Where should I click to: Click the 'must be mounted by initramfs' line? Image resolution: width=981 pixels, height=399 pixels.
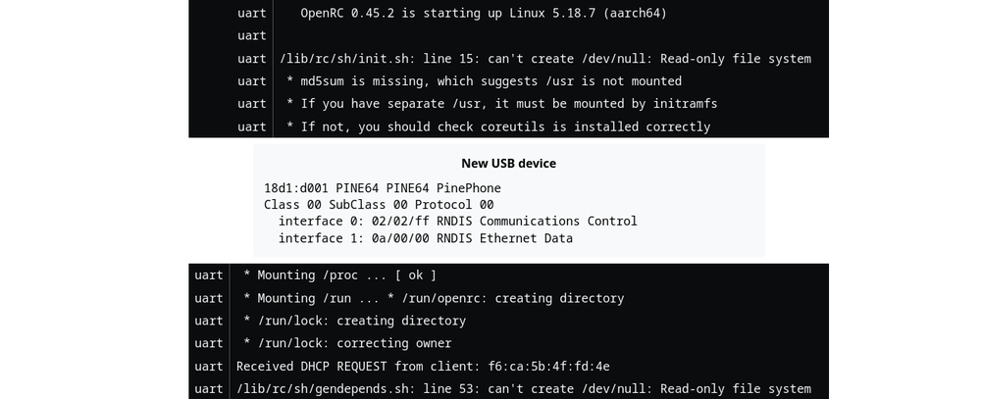501,104
